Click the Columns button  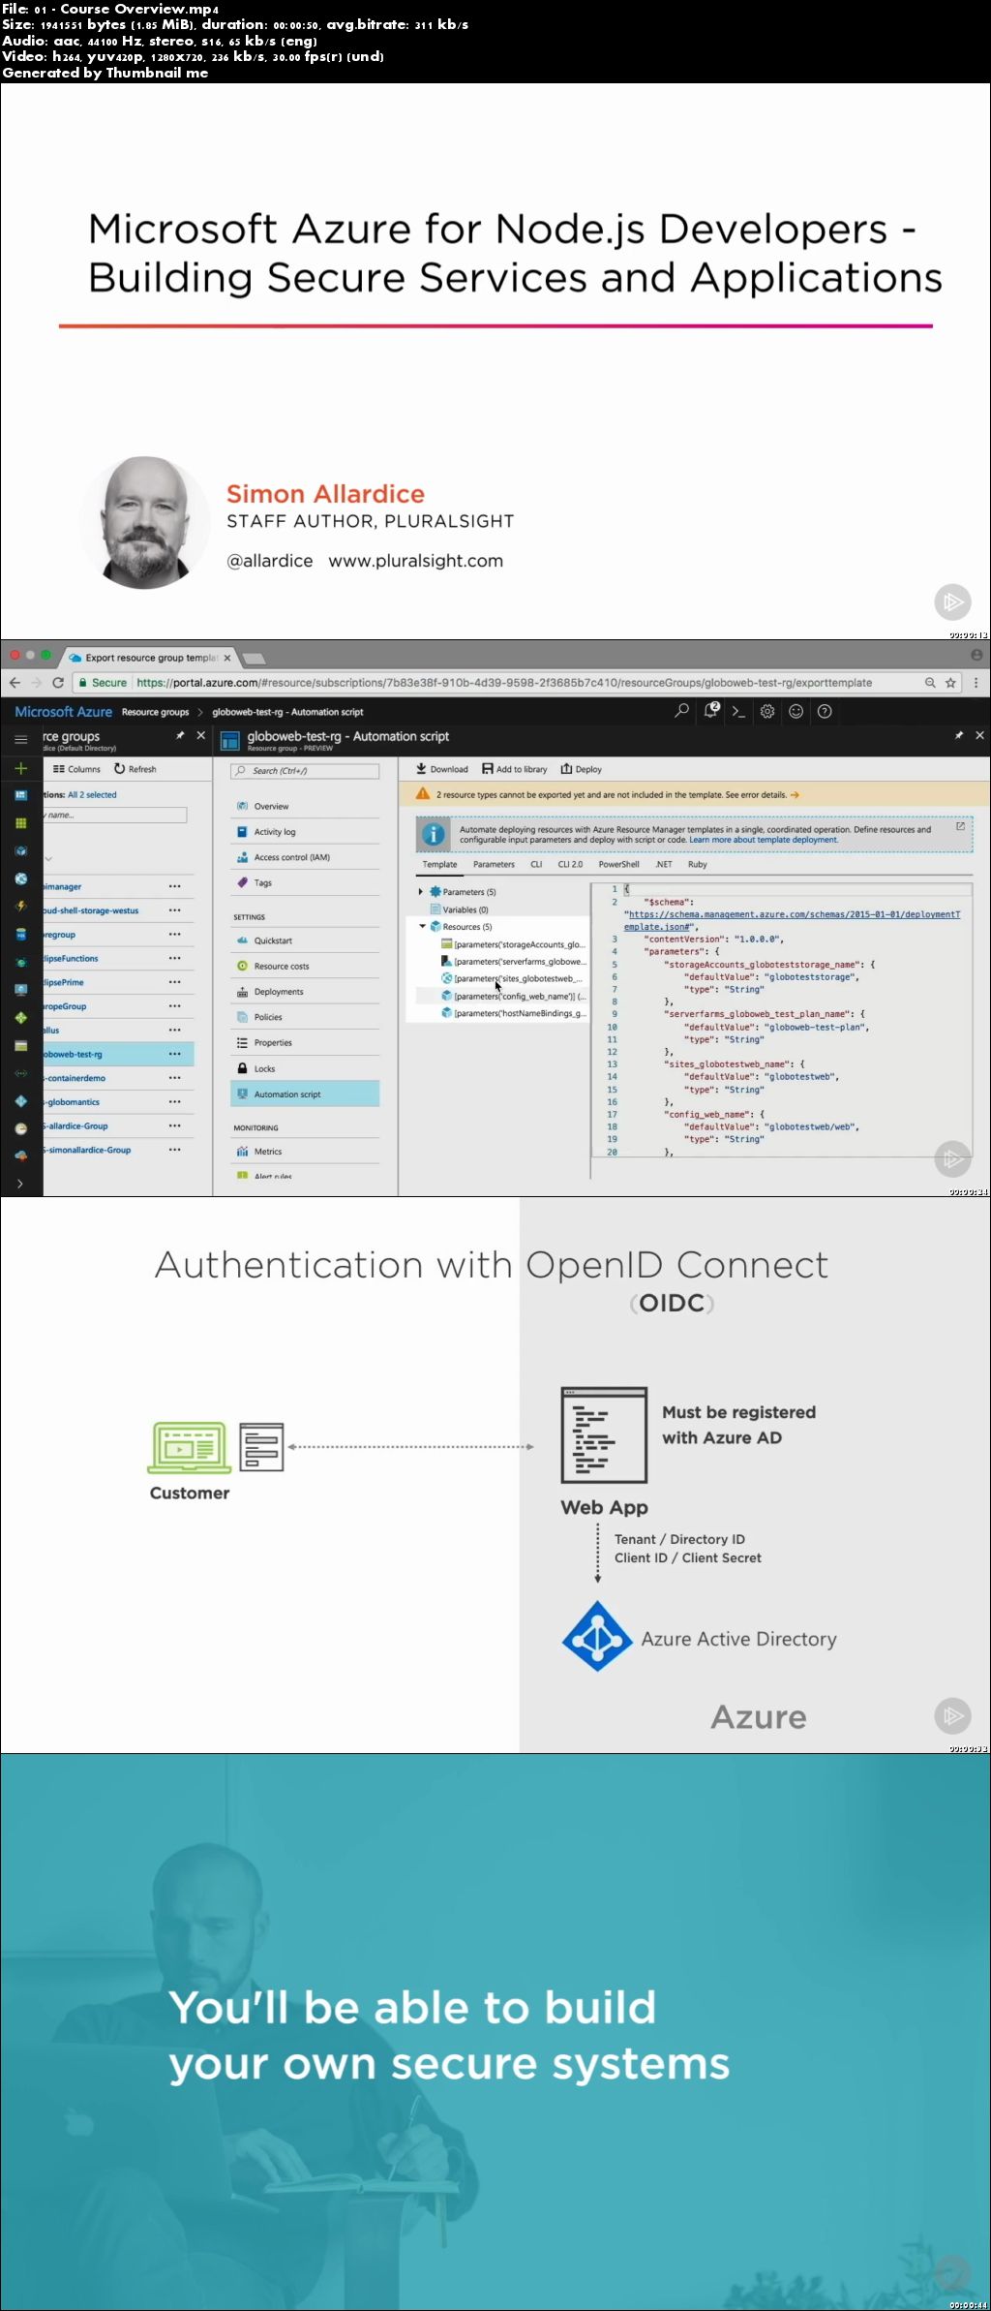(76, 769)
